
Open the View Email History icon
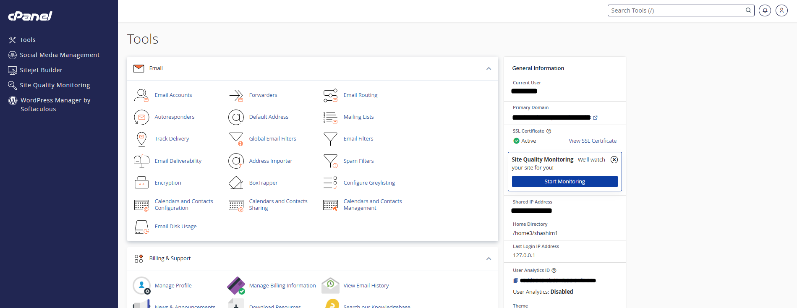click(330, 286)
